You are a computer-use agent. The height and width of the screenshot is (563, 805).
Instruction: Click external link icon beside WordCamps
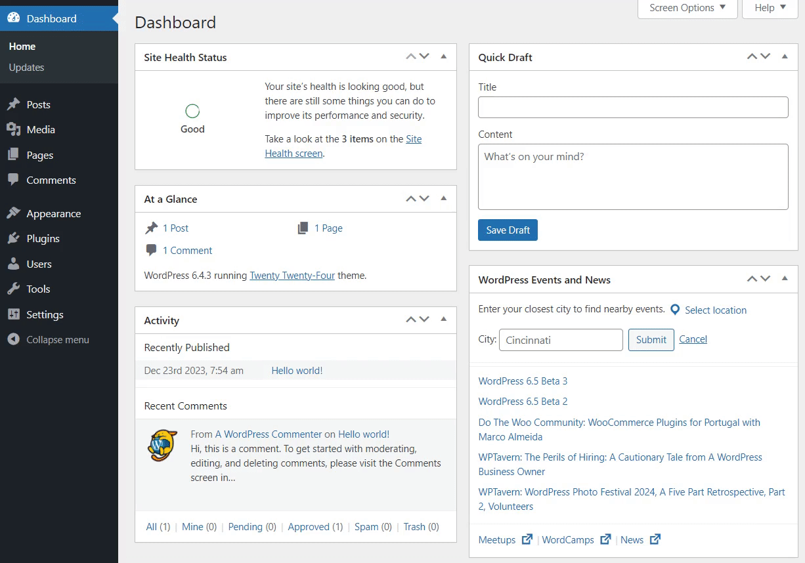tap(605, 539)
